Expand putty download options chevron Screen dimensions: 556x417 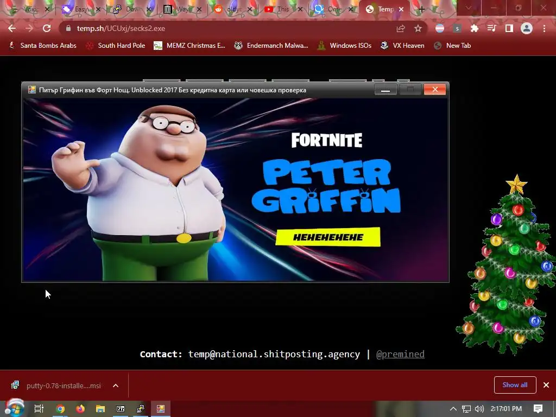[116, 386]
